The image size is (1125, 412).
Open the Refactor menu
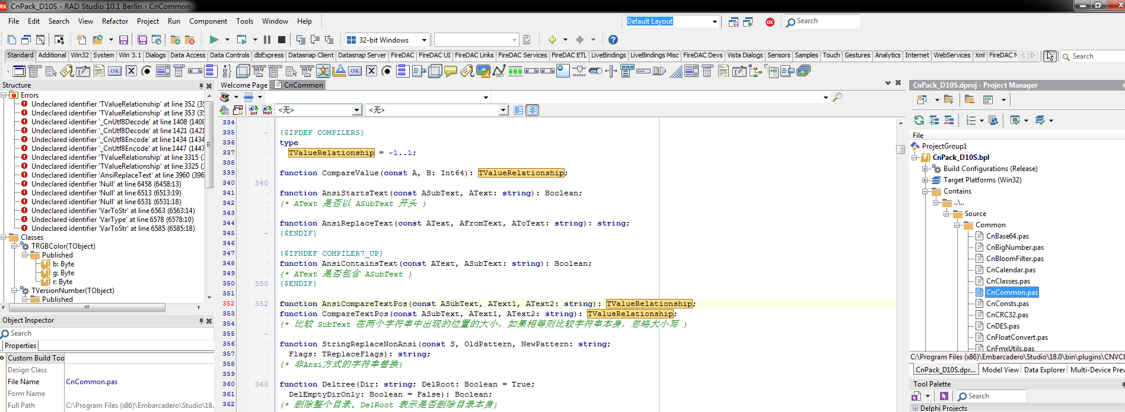click(x=114, y=21)
